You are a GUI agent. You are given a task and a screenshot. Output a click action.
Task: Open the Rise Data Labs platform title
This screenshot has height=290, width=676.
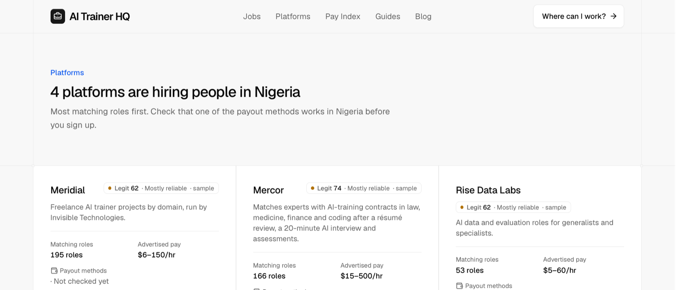(488, 190)
